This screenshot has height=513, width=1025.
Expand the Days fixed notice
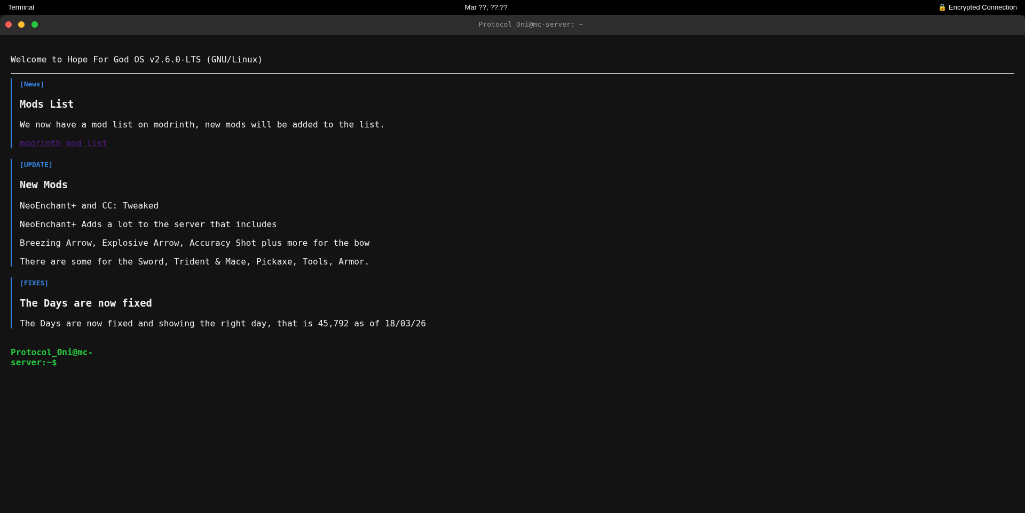pyautogui.click(x=85, y=303)
